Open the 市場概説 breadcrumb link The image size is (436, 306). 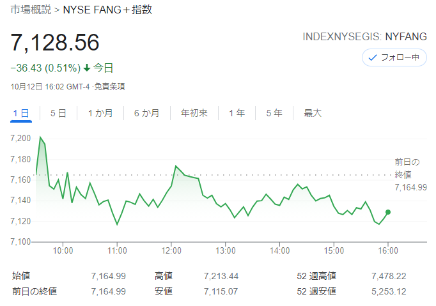point(31,10)
